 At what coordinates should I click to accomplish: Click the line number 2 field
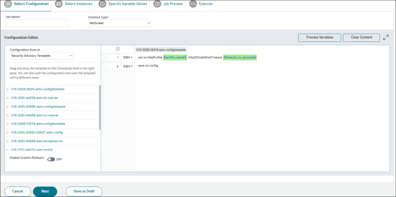pyautogui.click(x=114, y=66)
